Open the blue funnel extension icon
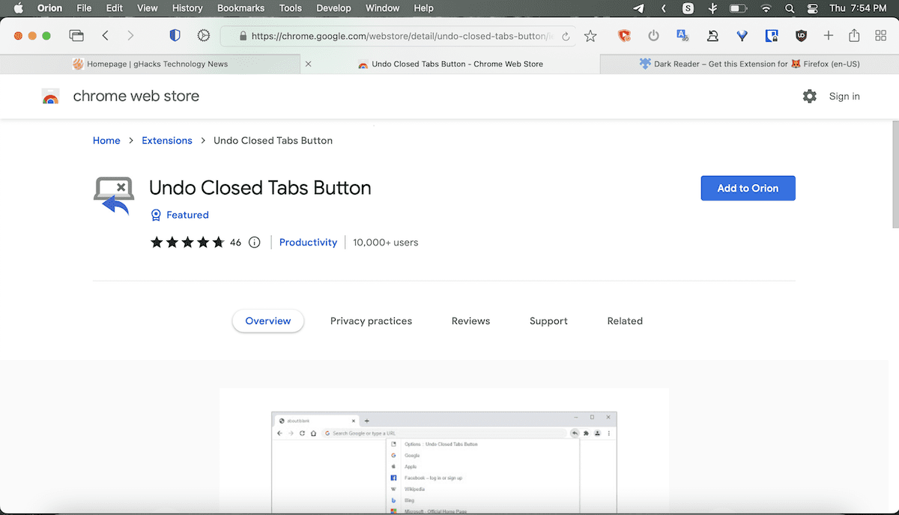The width and height of the screenshot is (899, 515). pos(742,35)
